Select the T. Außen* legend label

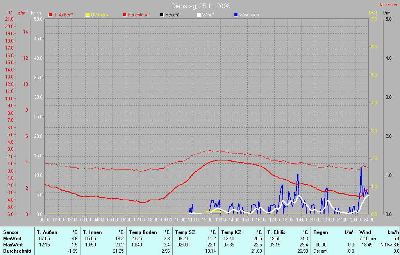pos(63,15)
